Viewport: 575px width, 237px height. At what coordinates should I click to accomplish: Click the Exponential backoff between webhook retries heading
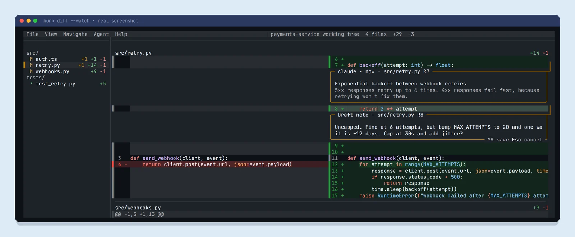[x=400, y=84]
